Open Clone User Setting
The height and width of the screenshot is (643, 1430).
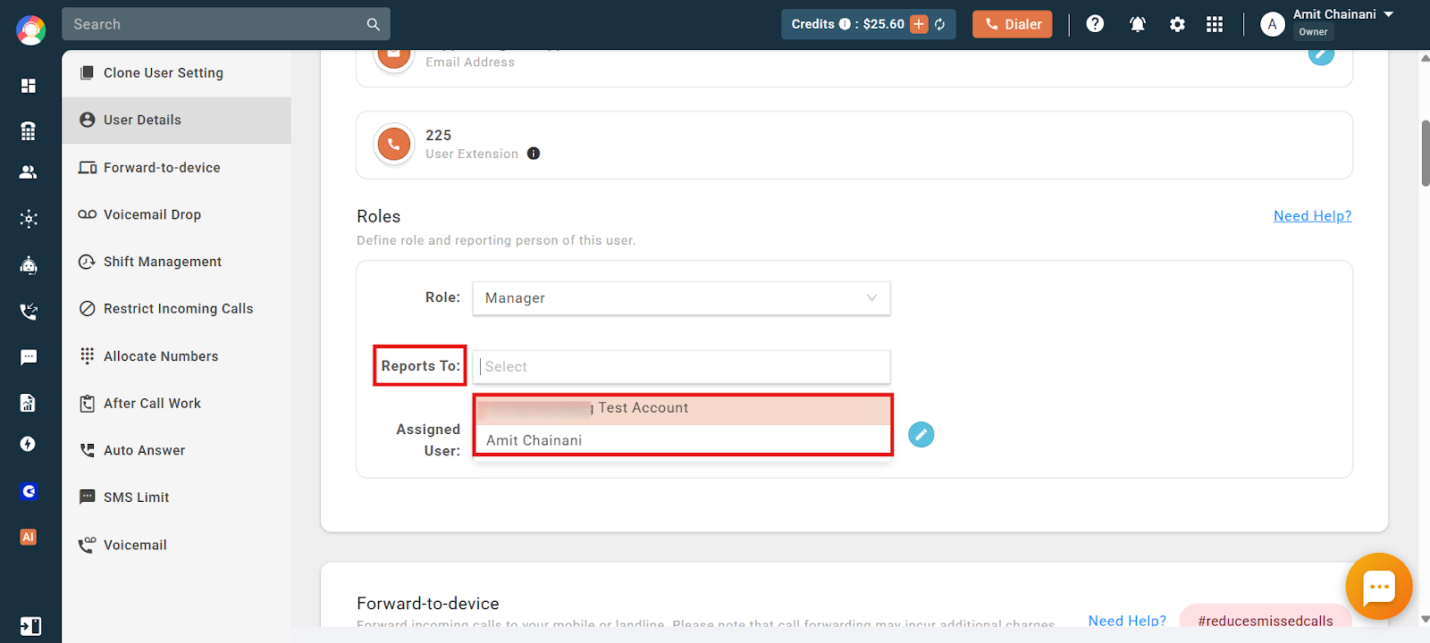(176, 73)
